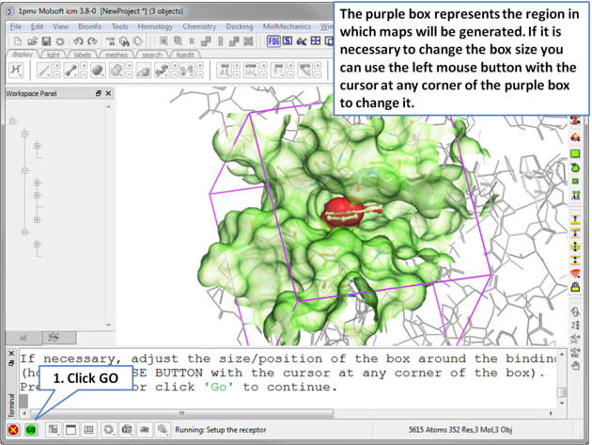Toggle ball-and-stick representation icon

[71, 72]
